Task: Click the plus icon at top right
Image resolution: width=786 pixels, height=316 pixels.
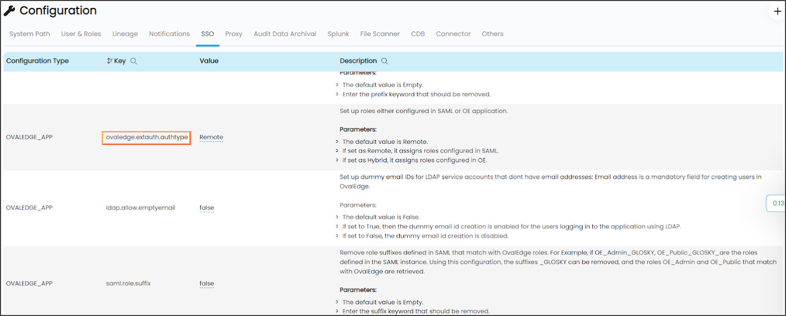Action: pos(777,11)
